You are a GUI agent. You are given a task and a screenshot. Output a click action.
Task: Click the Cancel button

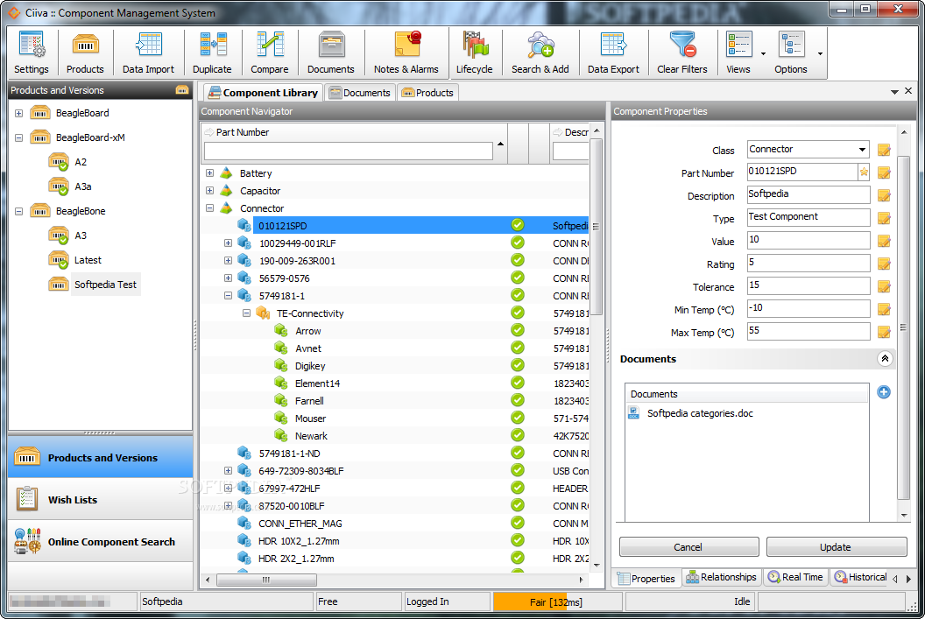688,547
